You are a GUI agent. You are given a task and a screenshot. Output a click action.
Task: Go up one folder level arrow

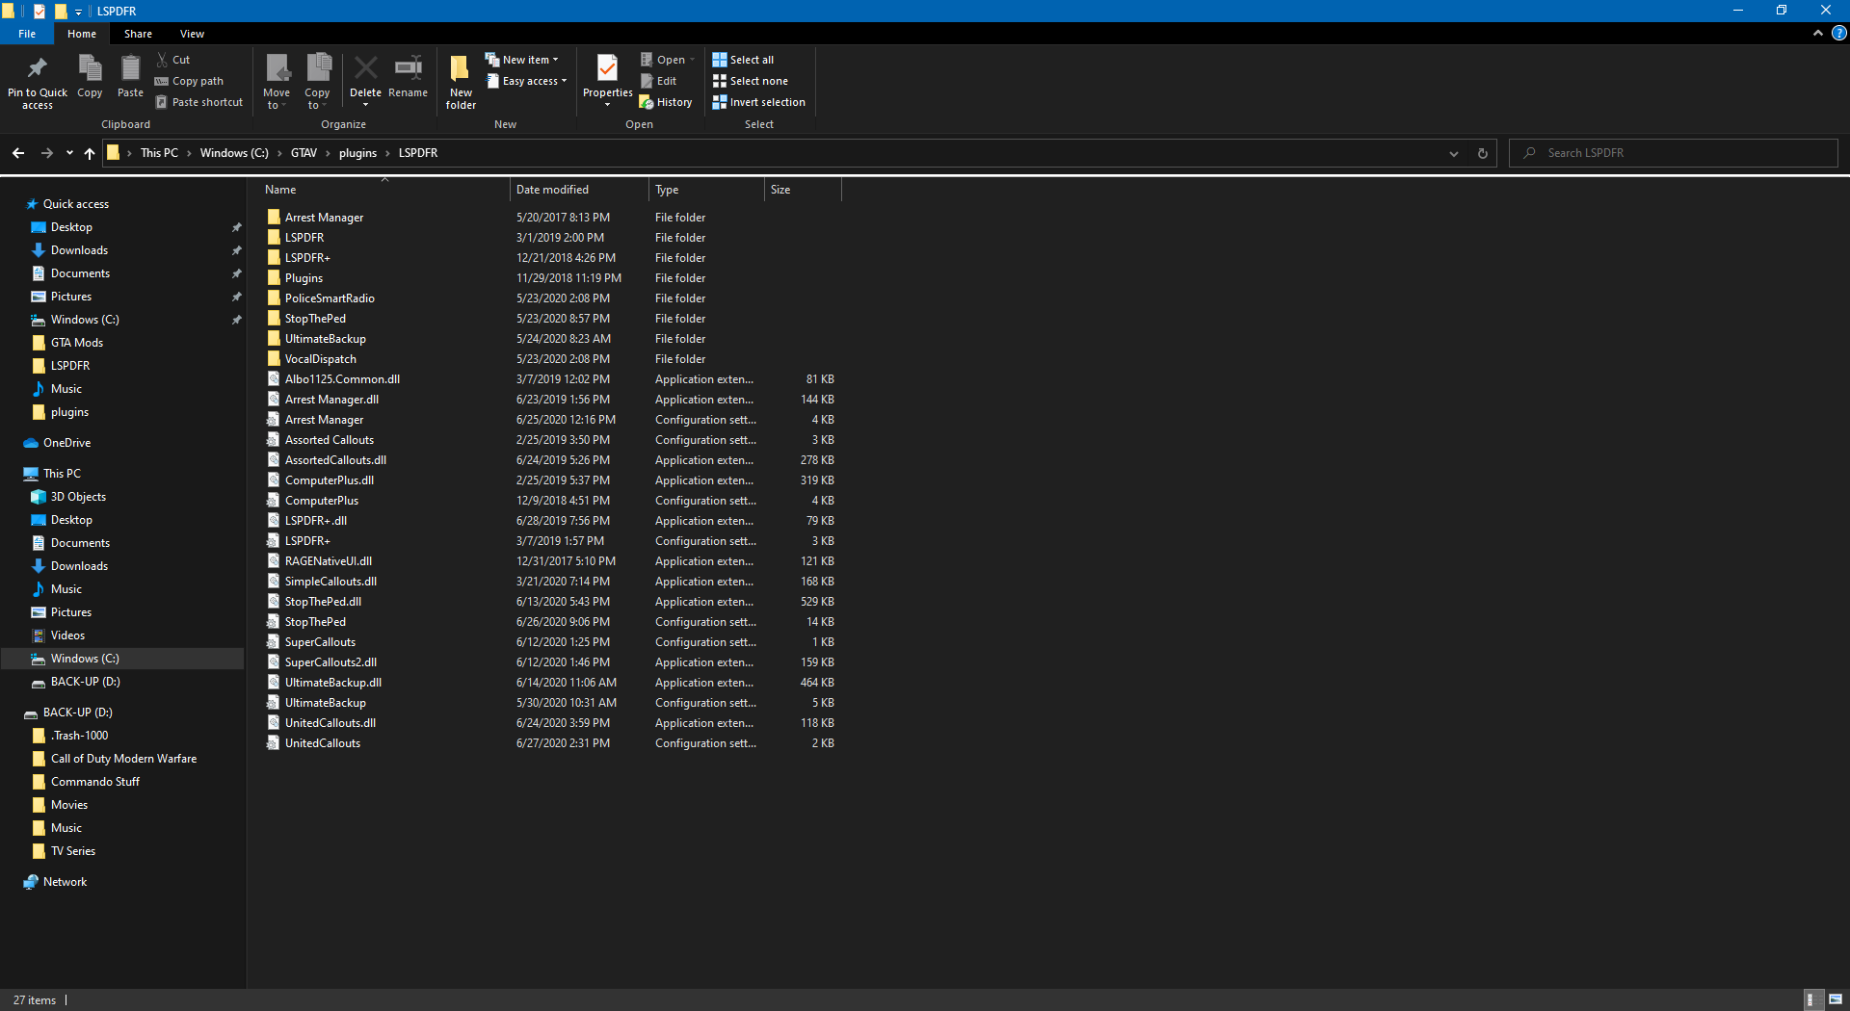(90, 153)
